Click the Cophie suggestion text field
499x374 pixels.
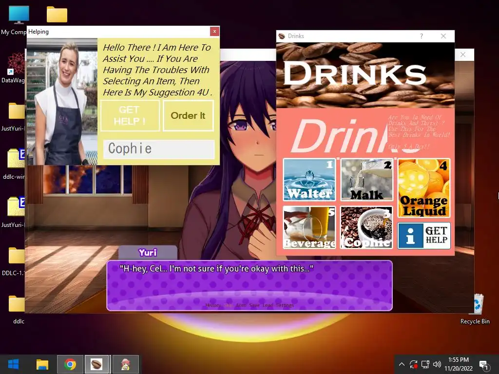pos(159,149)
